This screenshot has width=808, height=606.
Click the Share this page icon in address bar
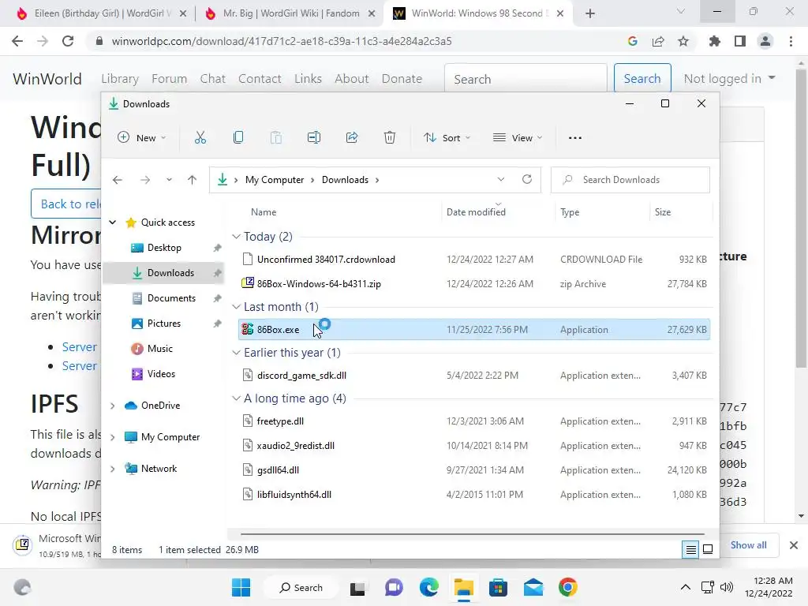click(658, 41)
